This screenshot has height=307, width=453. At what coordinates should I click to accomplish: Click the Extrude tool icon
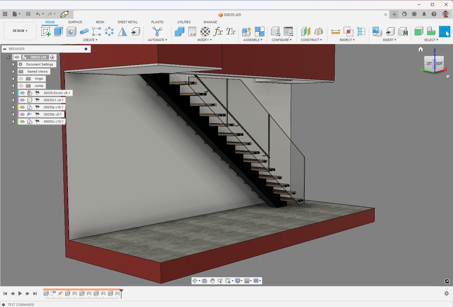58,31
